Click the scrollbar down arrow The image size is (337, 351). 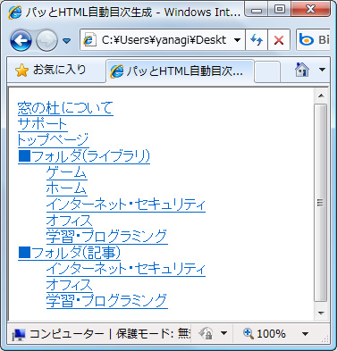click(321, 313)
